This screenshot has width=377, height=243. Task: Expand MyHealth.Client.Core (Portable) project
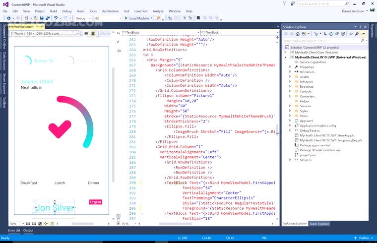tap(285, 52)
